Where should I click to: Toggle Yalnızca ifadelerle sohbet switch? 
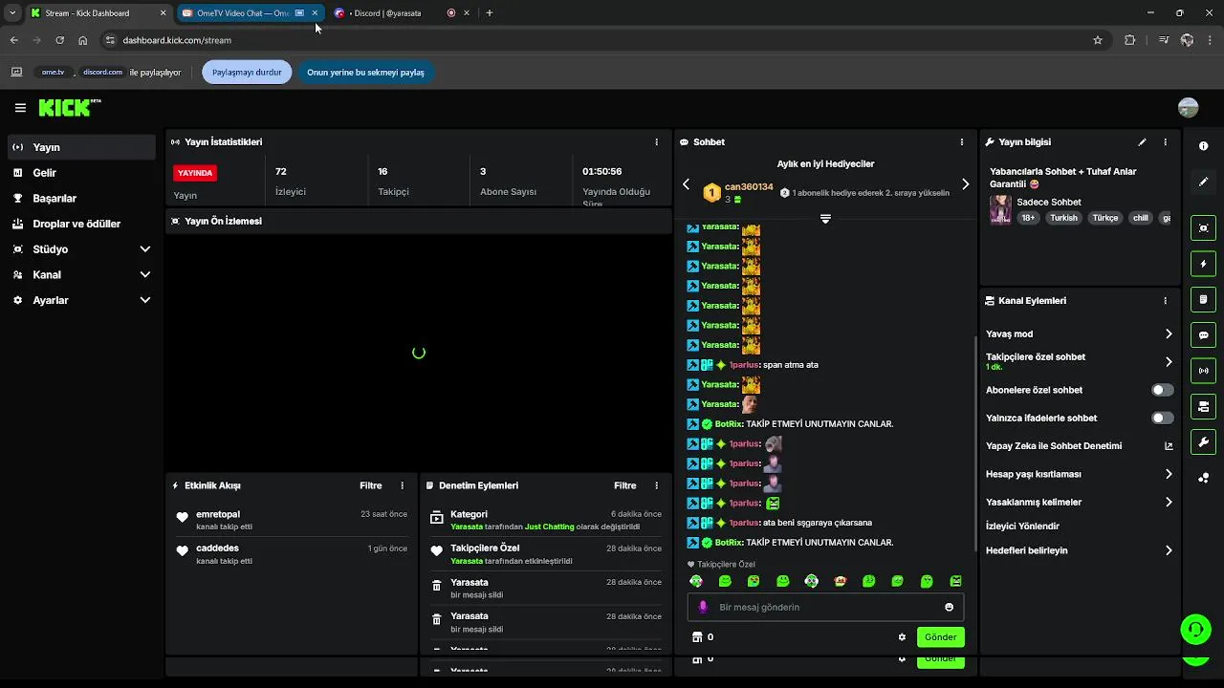(1162, 418)
